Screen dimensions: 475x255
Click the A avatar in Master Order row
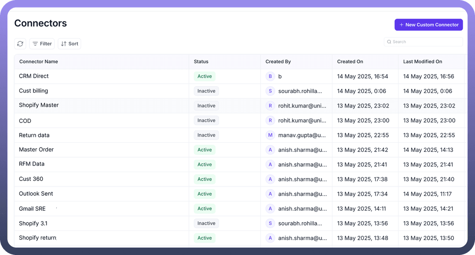[x=270, y=150]
